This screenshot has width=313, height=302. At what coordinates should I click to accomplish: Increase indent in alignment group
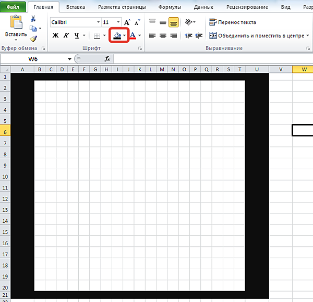click(x=199, y=35)
